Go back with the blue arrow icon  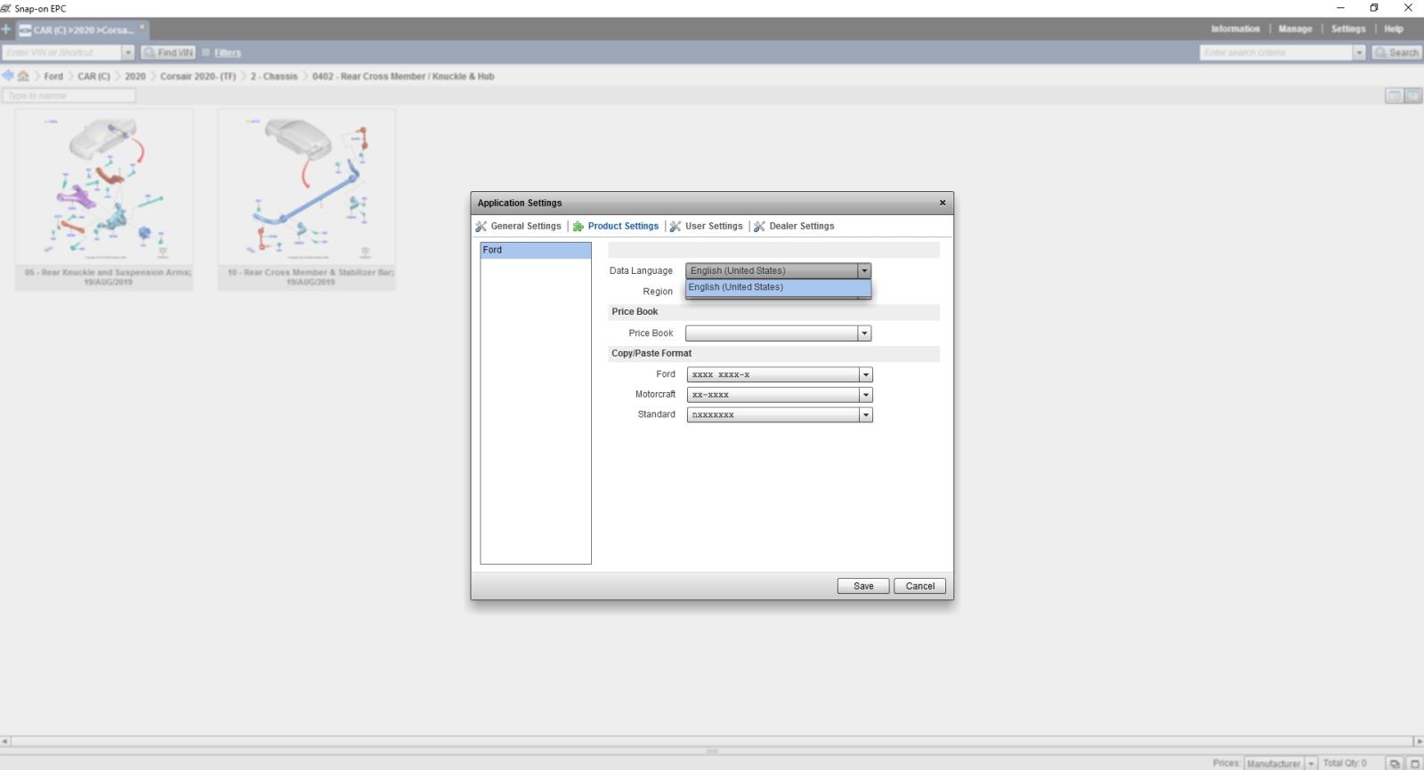coord(8,76)
